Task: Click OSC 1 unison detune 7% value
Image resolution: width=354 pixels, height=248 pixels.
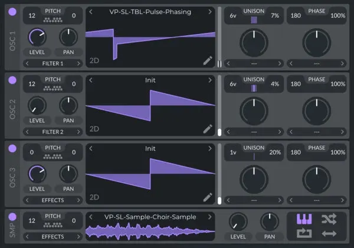Action: pos(275,16)
